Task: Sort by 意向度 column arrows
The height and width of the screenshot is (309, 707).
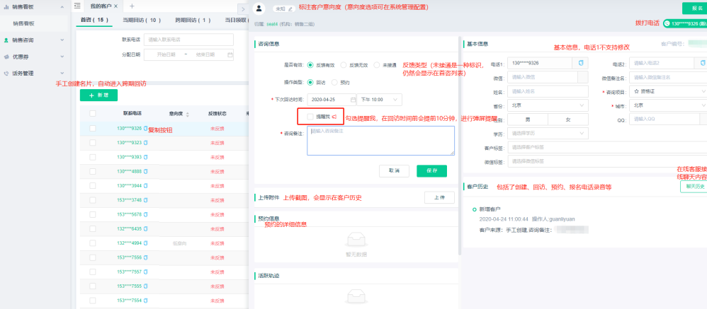Action: point(186,113)
